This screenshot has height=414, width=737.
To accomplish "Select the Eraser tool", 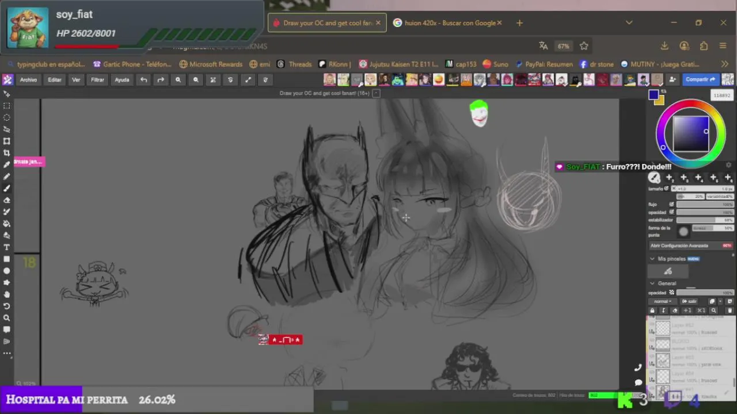I will click(7, 200).
